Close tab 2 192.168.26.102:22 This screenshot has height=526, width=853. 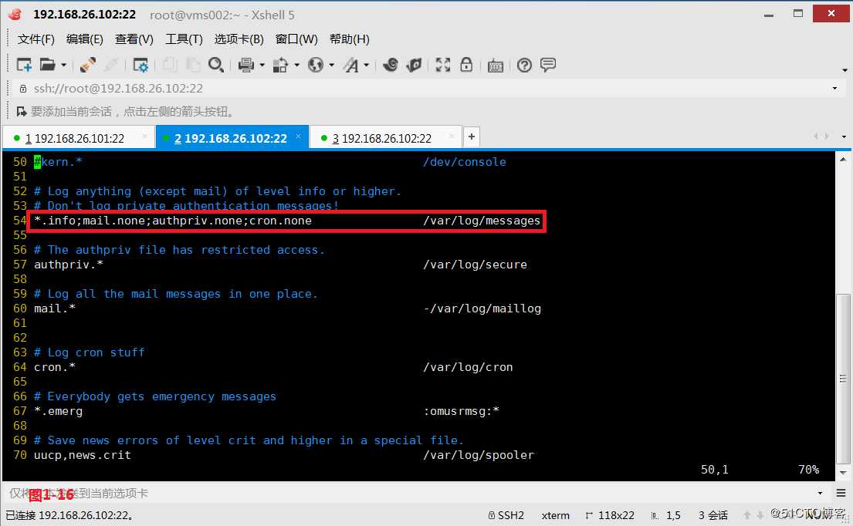coord(298,137)
